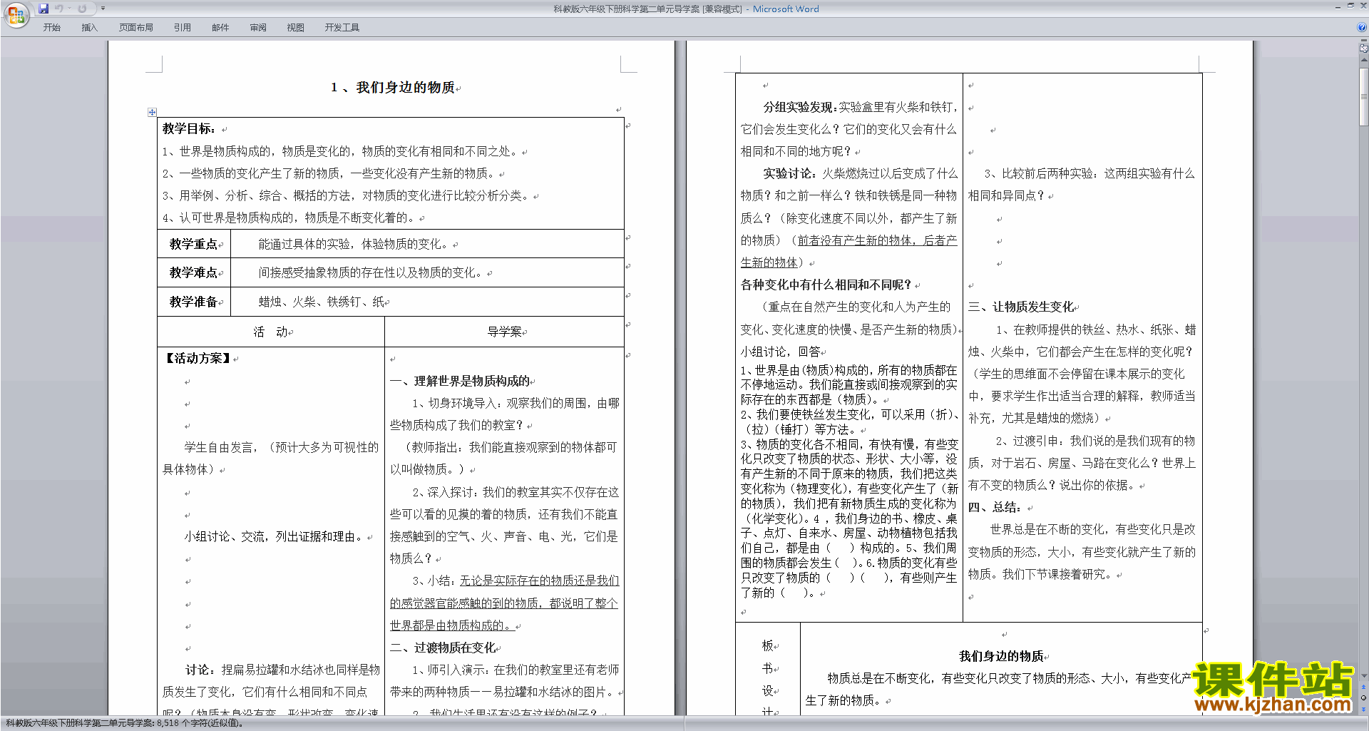Click the 四、总结 heading
1369x731 pixels.
[995, 507]
